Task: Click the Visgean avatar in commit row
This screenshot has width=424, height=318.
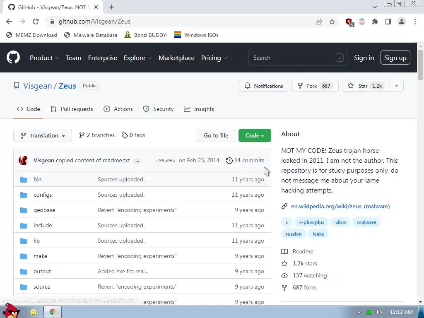Action: point(23,160)
